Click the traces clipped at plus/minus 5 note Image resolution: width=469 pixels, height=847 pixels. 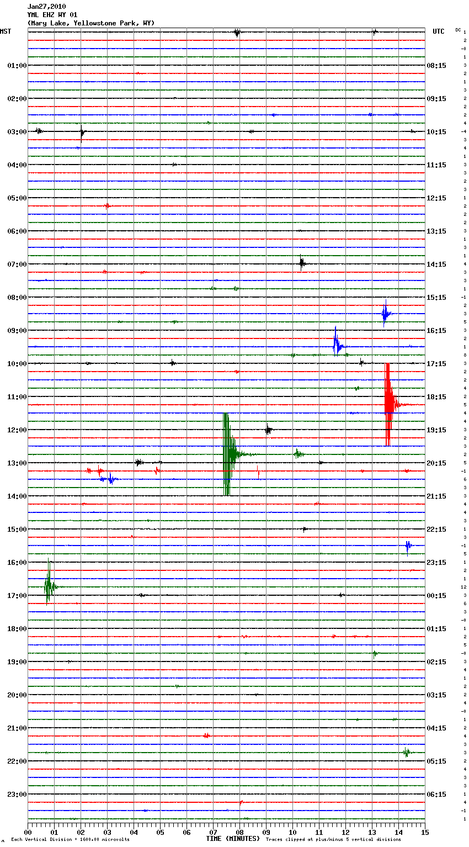[x=333, y=840]
